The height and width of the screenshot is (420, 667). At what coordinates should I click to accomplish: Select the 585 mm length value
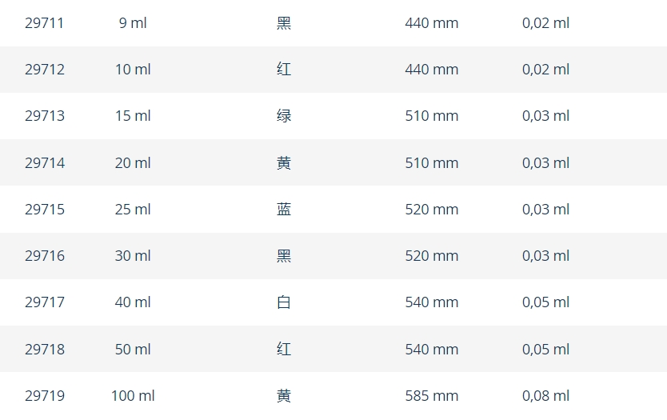[x=432, y=396]
